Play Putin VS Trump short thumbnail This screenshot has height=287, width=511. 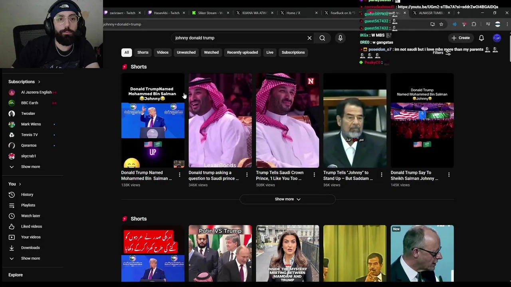pos(220,254)
